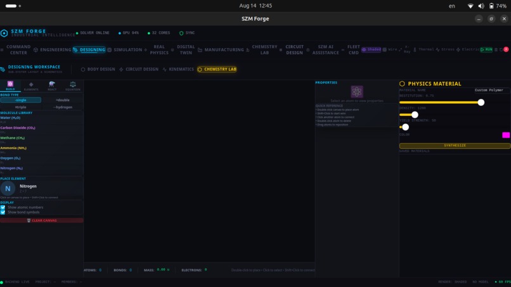Click the volume icon in system bar
This screenshot has height=287, width=511.
pos(481,6)
